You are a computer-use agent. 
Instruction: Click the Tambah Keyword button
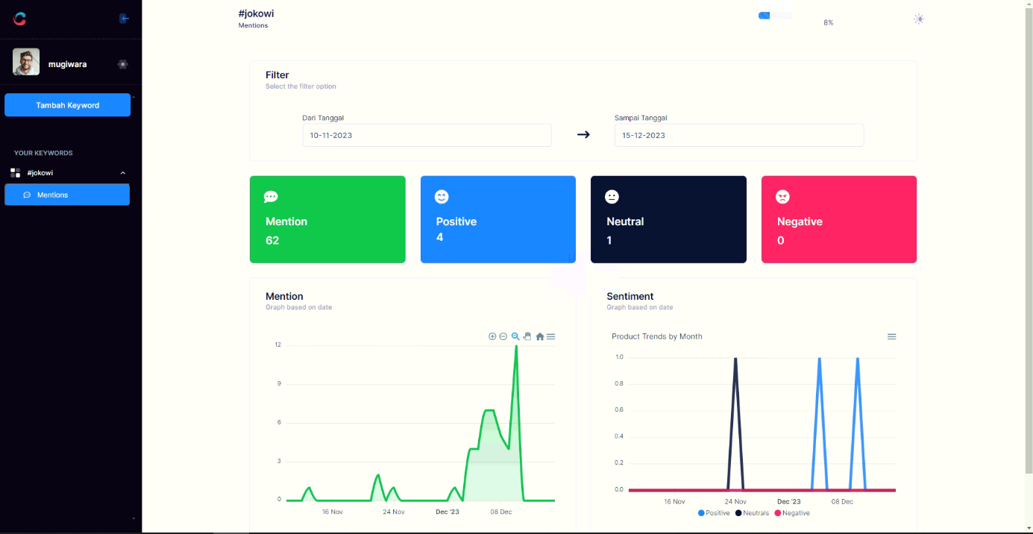coord(68,105)
